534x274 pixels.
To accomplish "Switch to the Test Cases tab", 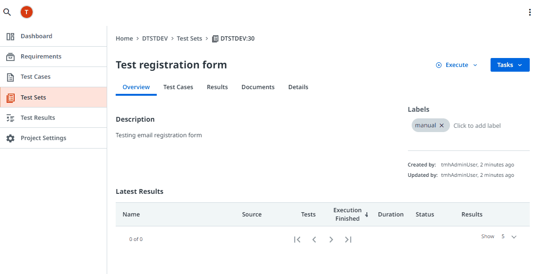I will 178,87.
